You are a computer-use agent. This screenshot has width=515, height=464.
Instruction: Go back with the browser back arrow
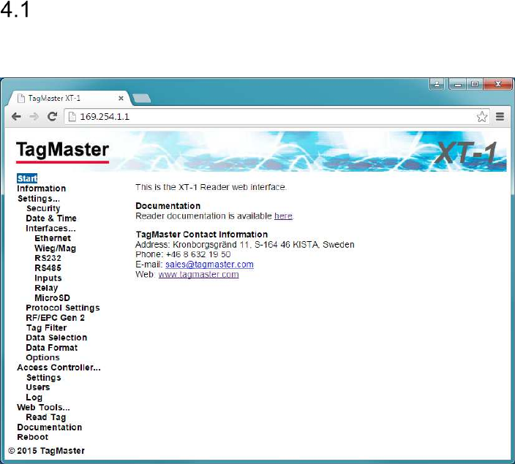point(16,116)
